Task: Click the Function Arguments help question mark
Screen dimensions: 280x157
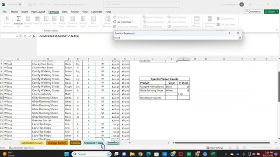Action: 230,33
